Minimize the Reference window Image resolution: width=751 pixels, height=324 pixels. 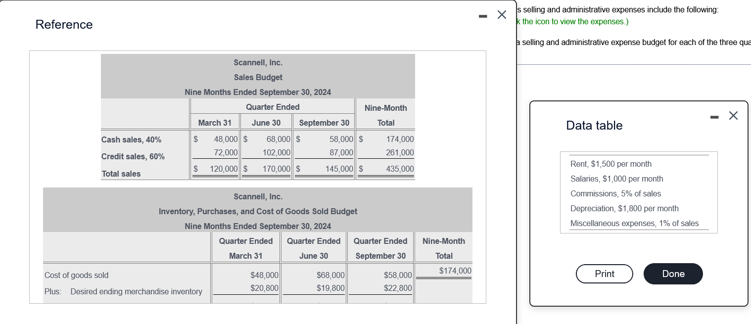482,16
